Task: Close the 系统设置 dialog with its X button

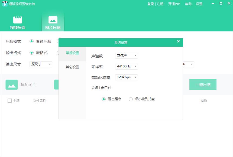Action: click(x=178, y=41)
